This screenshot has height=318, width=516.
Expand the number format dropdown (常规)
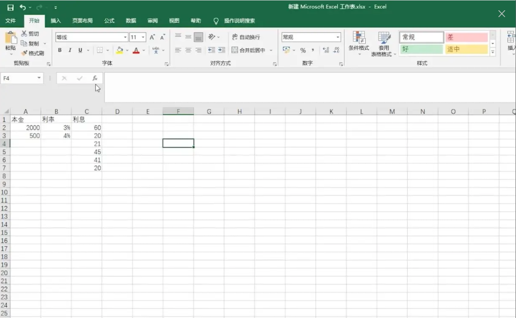click(x=338, y=37)
